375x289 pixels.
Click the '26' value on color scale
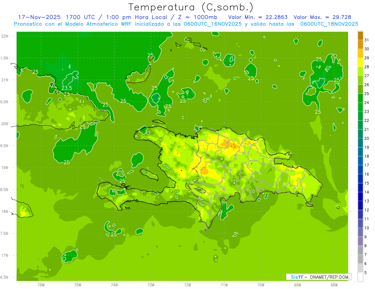click(367, 84)
